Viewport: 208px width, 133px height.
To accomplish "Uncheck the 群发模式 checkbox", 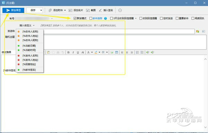I will click(x=75, y=18).
